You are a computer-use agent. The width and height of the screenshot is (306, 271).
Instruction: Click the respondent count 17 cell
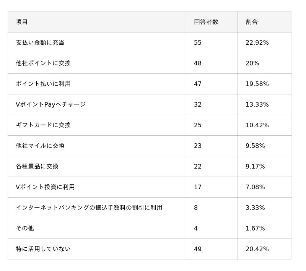[x=198, y=187]
